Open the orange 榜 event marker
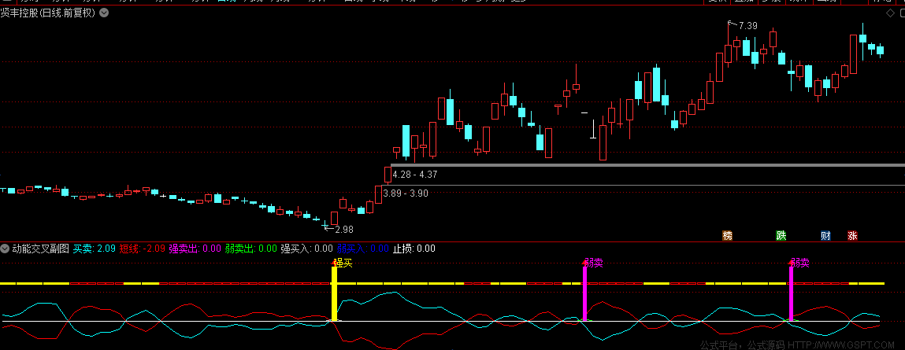905x350 pixels. (727, 235)
